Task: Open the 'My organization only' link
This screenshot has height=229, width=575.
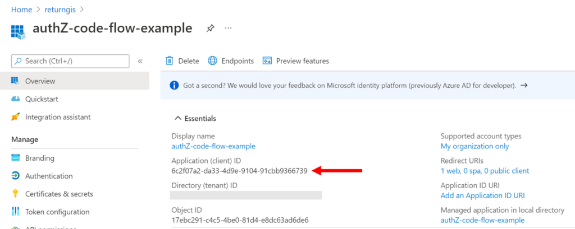Action: [x=474, y=146]
